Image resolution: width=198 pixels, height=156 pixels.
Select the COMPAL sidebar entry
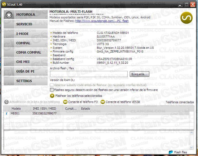click(x=26, y=43)
